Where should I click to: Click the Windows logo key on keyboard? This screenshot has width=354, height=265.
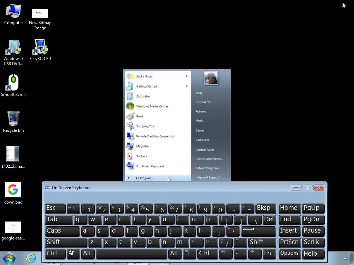coord(73,254)
